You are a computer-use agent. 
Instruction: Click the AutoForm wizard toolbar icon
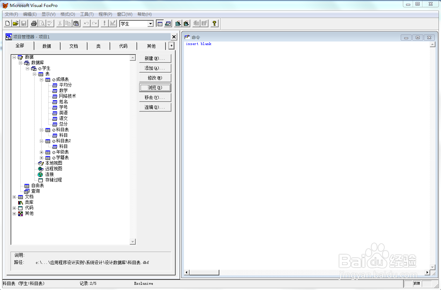click(196, 23)
